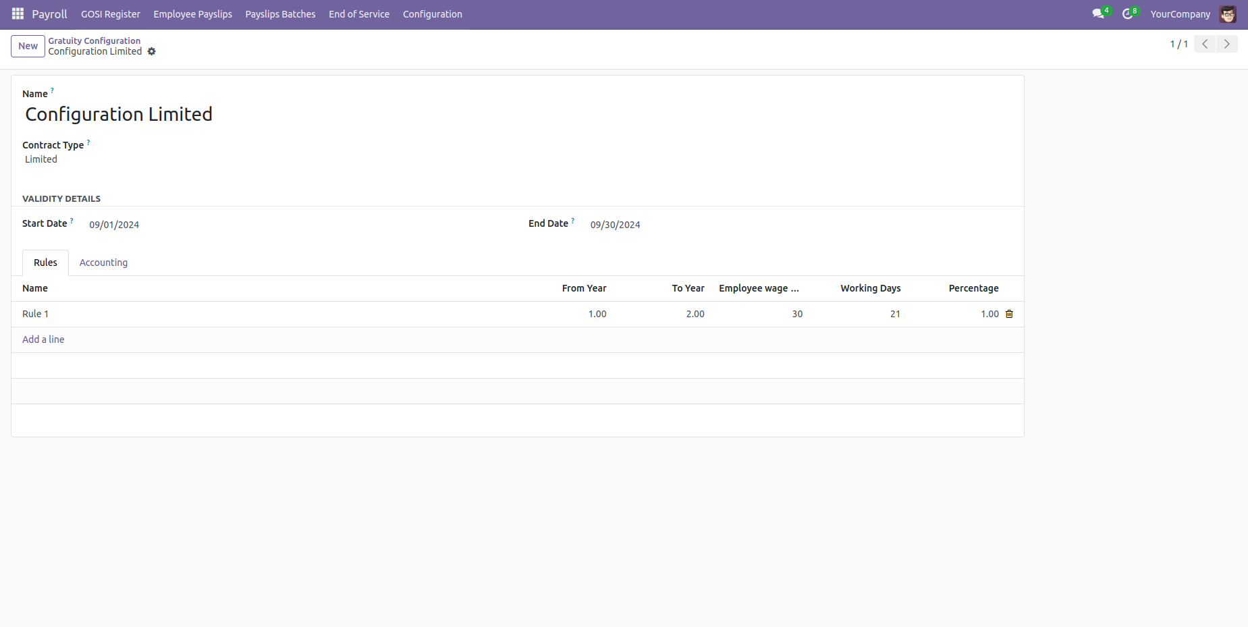Open Employee Payslips menu

(192, 14)
